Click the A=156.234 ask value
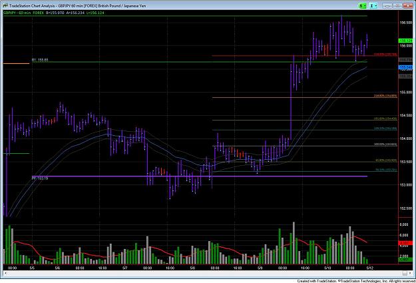Image resolution: width=416 pixels, height=283 pixels. pos(75,13)
